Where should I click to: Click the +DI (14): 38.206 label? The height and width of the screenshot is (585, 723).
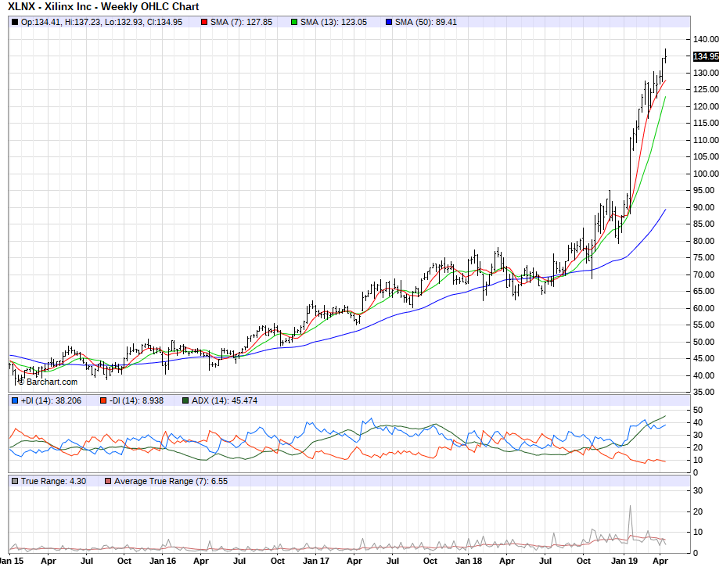(x=51, y=400)
